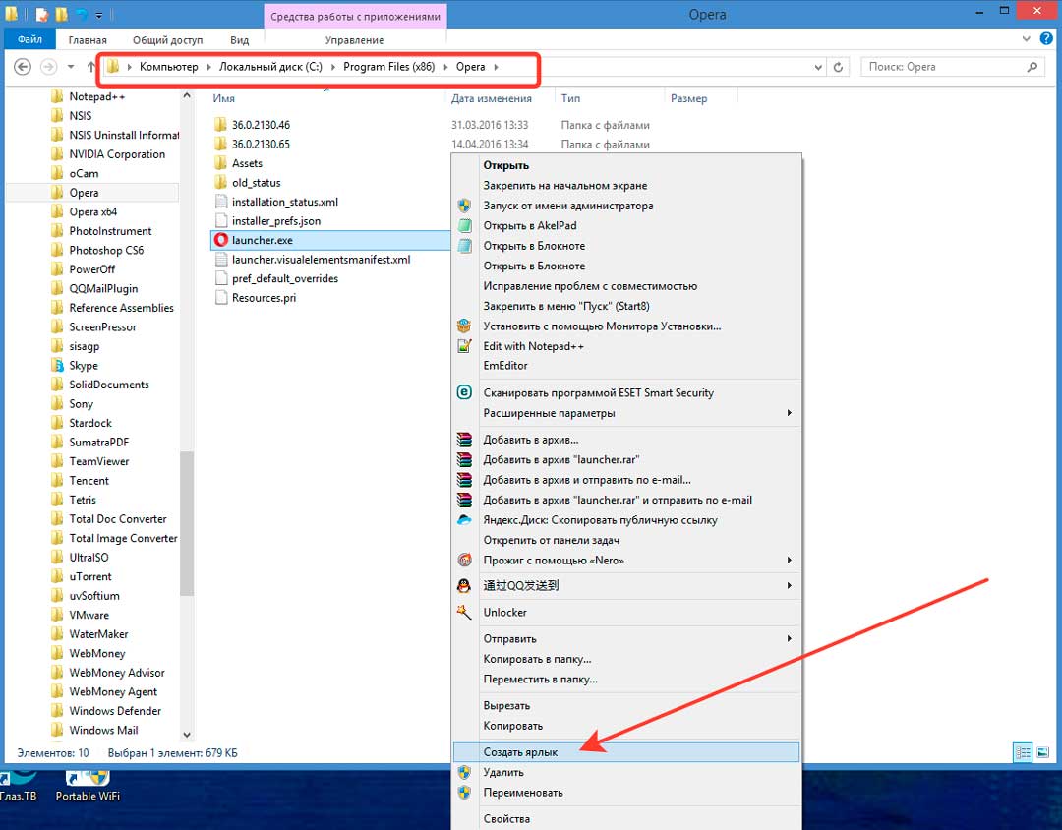Click the shield icon beside Переименовать
Screen dimensions: 1062x830
[x=464, y=792]
